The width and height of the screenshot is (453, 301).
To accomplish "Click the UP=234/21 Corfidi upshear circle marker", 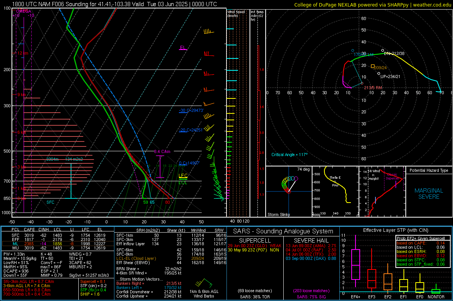I will click(379, 73).
